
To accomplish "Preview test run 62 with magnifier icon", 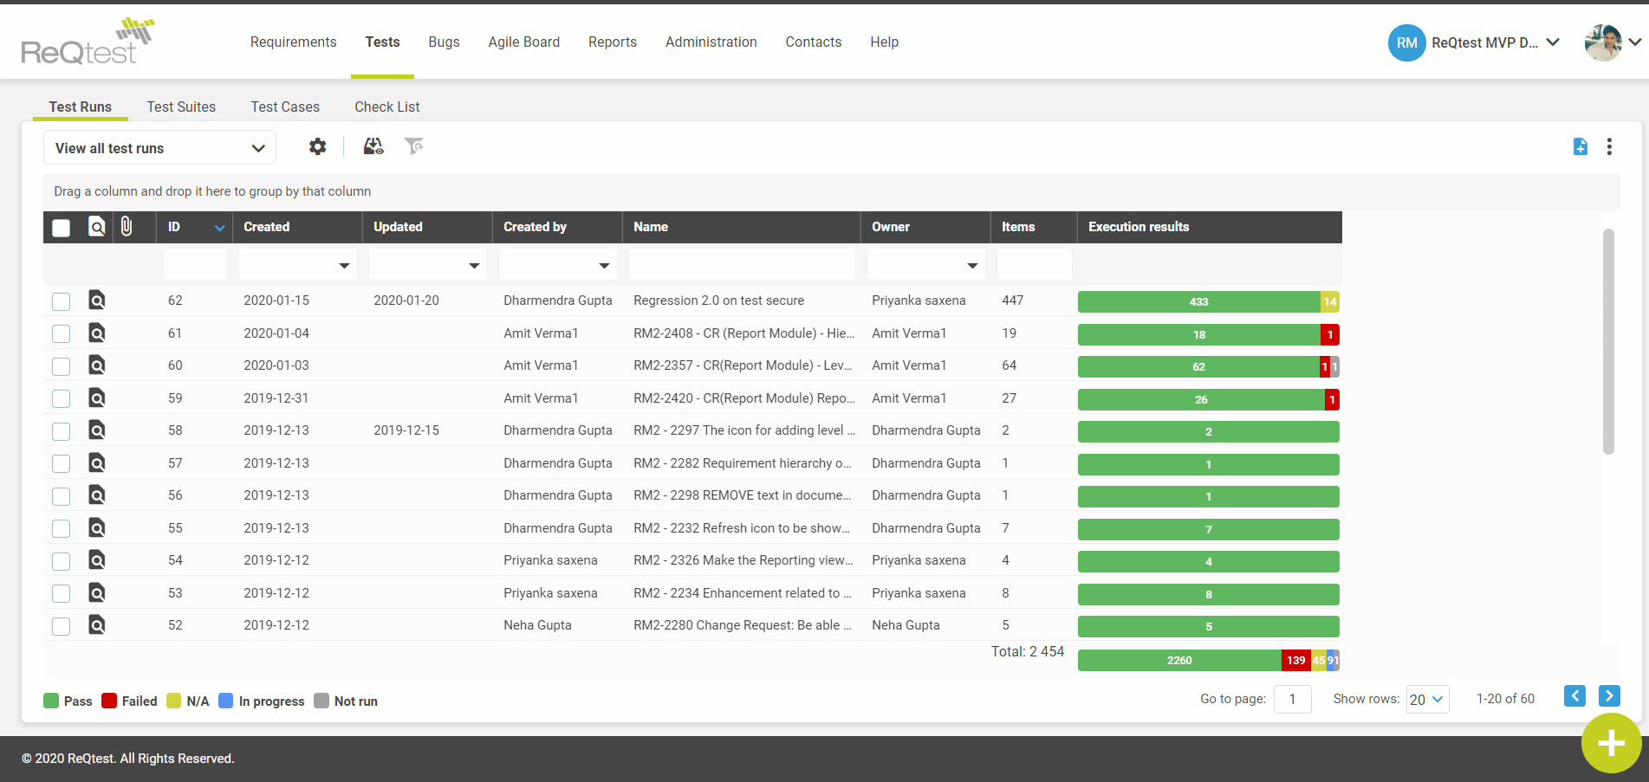I will pos(97,301).
